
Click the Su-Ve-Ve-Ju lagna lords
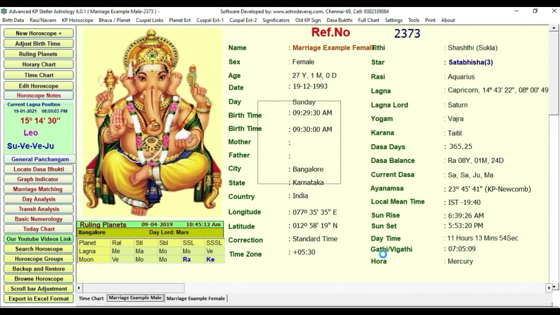(x=31, y=146)
